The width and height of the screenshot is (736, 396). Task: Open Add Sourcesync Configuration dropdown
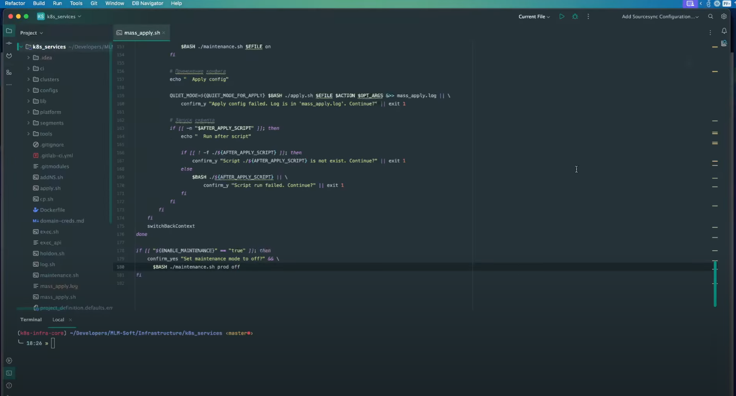pyautogui.click(x=660, y=16)
